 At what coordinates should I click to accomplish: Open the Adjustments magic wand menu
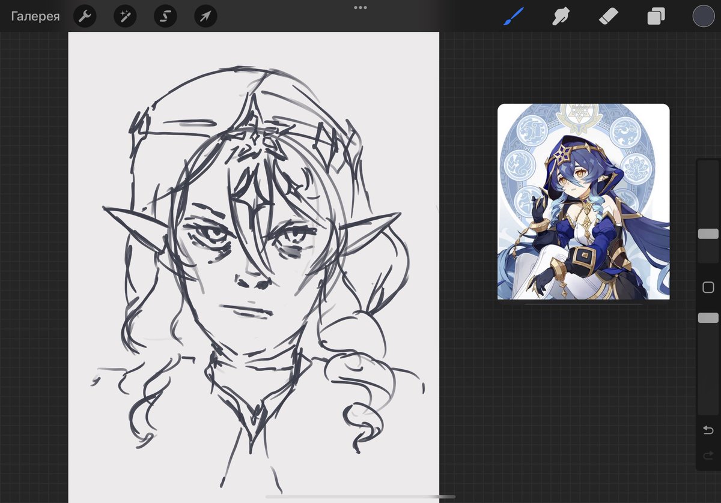point(125,16)
